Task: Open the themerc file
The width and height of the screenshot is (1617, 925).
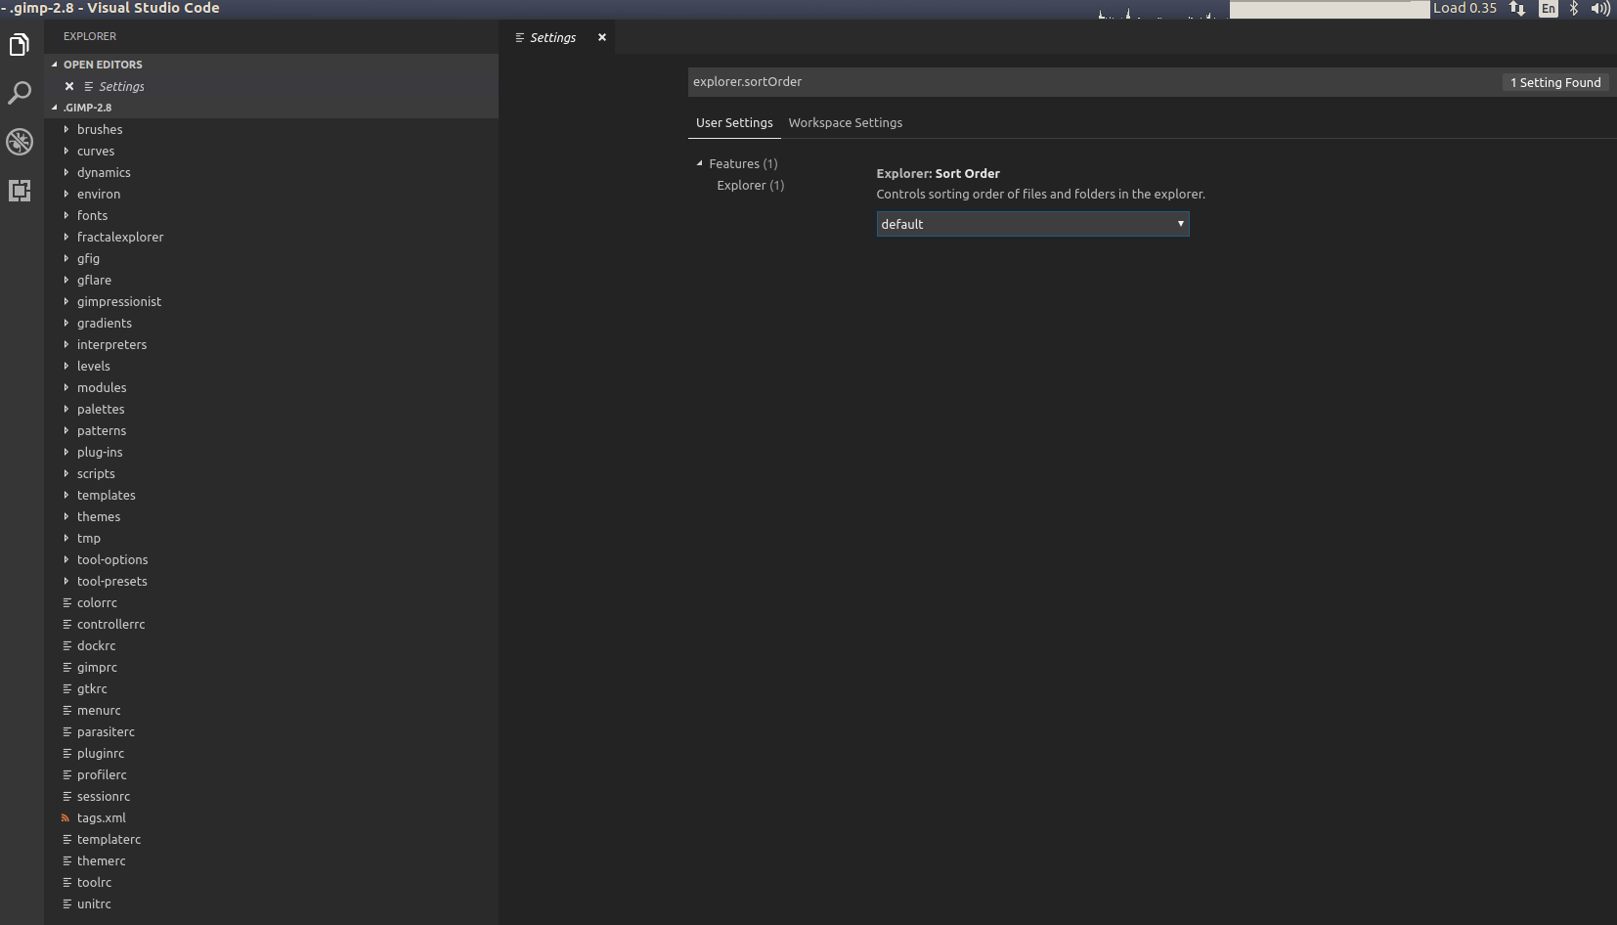Action: 272,860
